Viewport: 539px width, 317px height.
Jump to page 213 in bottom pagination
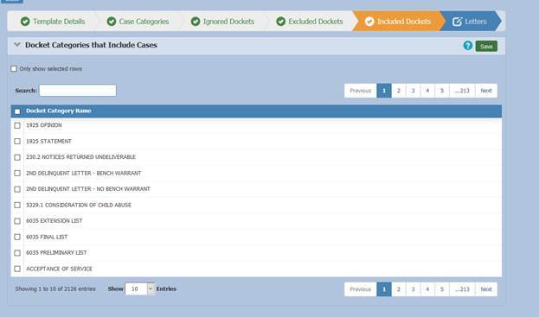pos(462,289)
